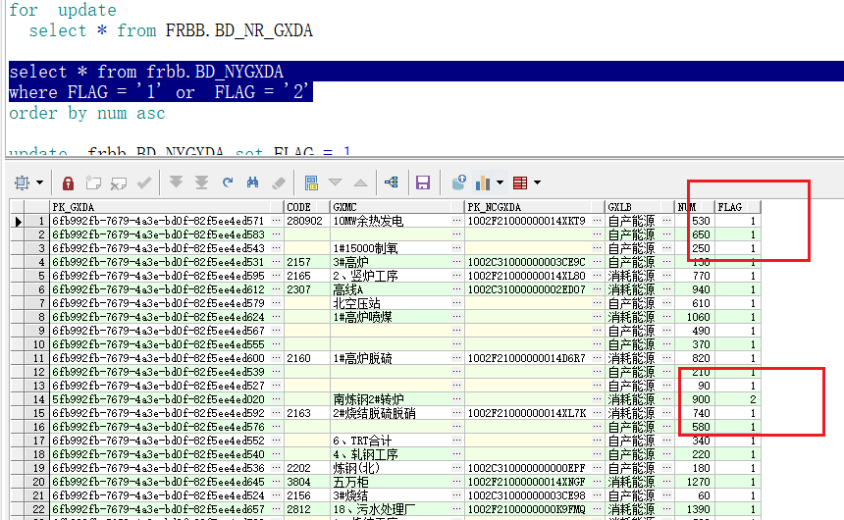This screenshot has width=844, height=520.
Task: Click the bar chart icon
Action: (x=482, y=183)
